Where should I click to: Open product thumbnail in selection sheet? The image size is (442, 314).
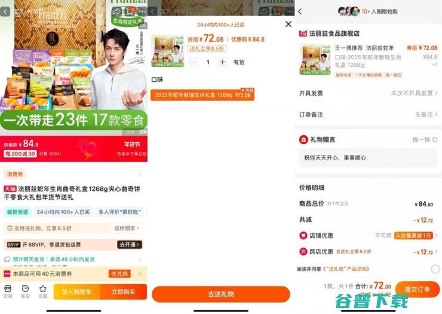click(168, 51)
